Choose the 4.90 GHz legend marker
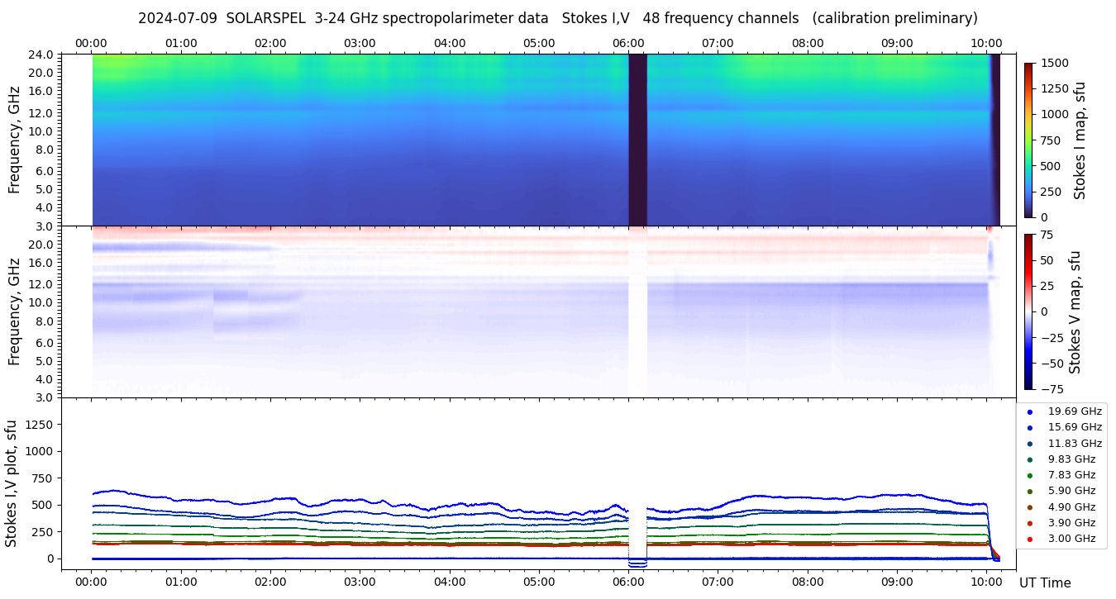The height and width of the screenshot is (599, 1116). point(1029,507)
